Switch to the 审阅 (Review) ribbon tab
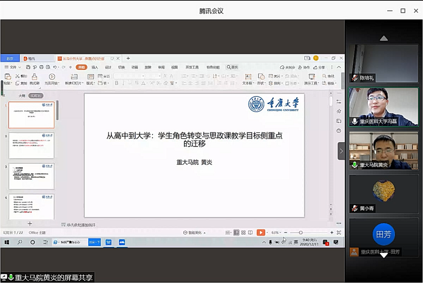Screen dimensions: 423x283 coord(161,67)
